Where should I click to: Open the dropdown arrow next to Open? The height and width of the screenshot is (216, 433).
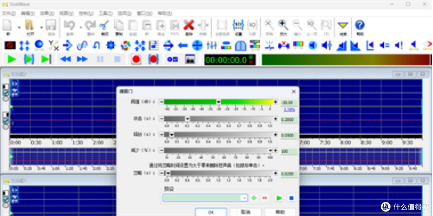[x=41, y=27]
